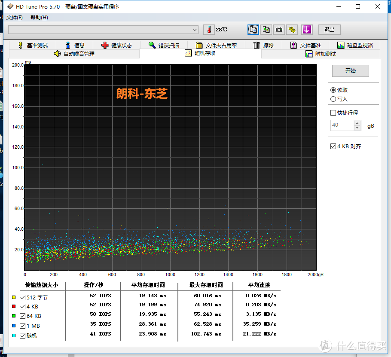Viewport: 391px width, 357px height.
Task: Toggle the 4 KB 对齐 alignment checkbox
Action: point(333,146)
